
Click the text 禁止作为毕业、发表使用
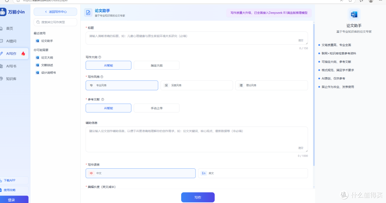coord(338,87)
